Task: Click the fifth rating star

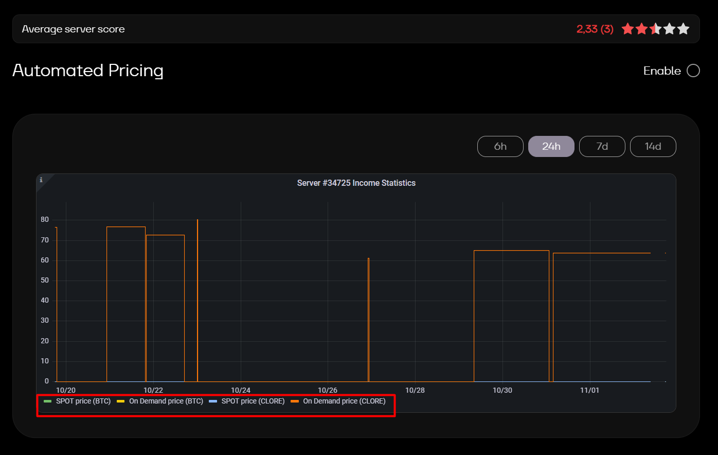Action: tap(683, 29)
